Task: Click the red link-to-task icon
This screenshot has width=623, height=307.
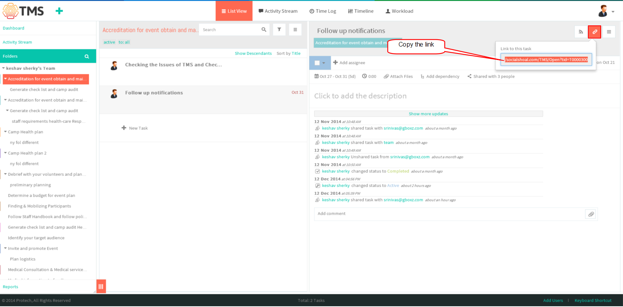Action: tap(595, 32)
